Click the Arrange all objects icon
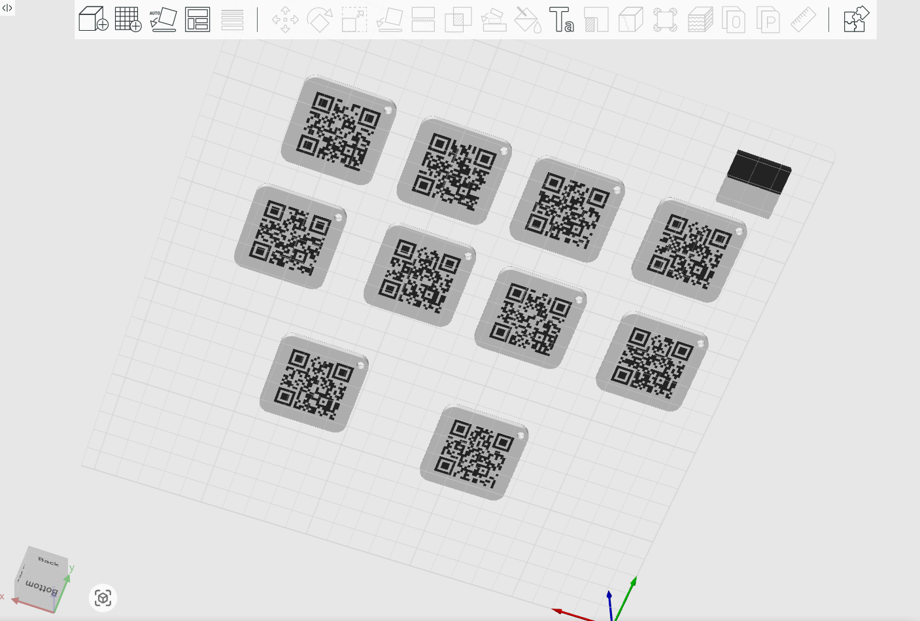This screenshot has height=621, width=920. 197,20
